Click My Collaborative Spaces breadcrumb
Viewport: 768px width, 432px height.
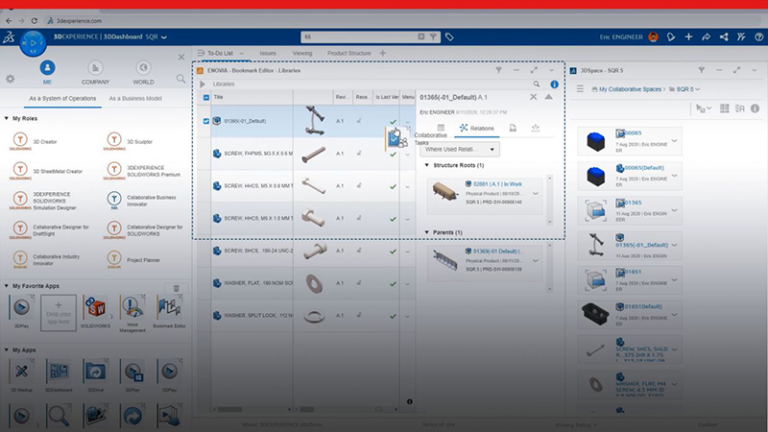point(630,89)
